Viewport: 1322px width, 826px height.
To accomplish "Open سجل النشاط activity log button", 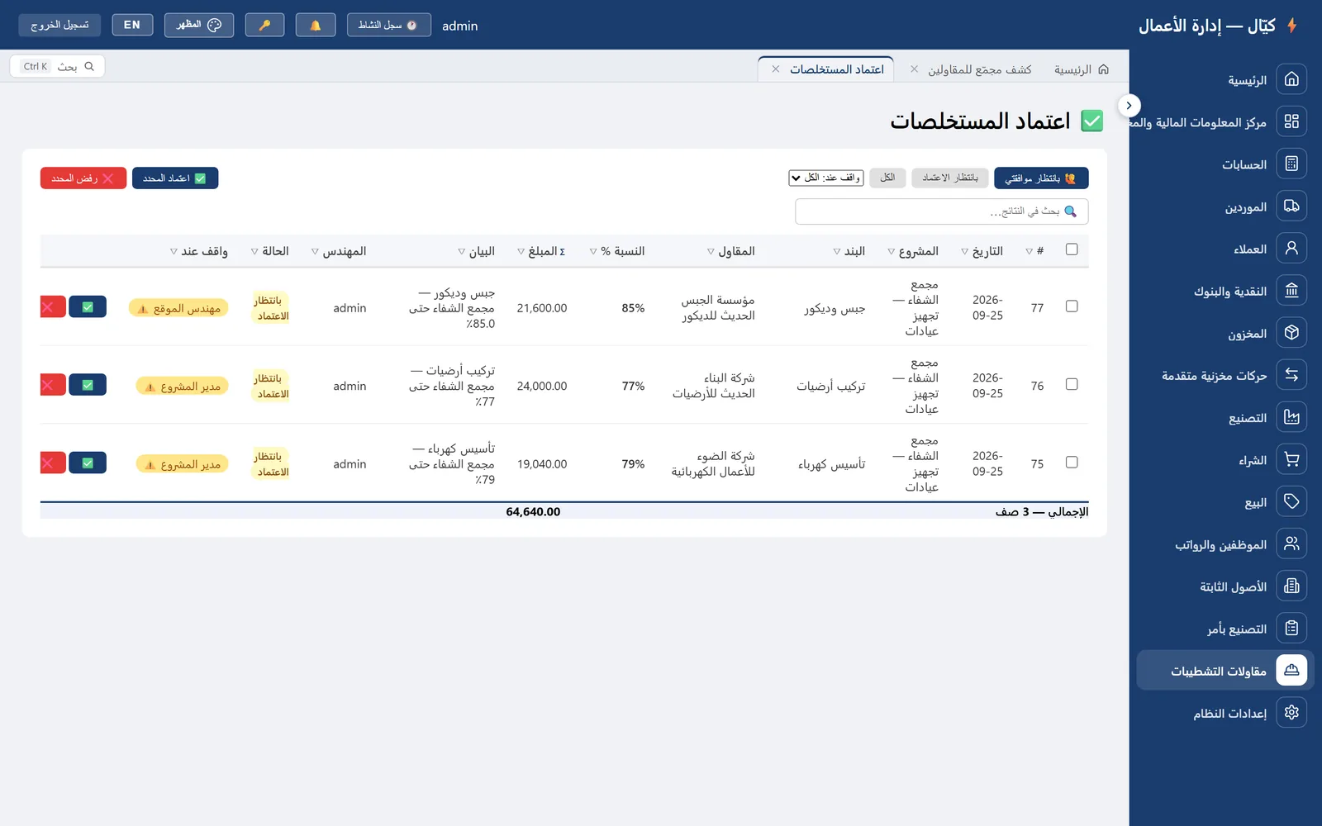I will 388,25.
